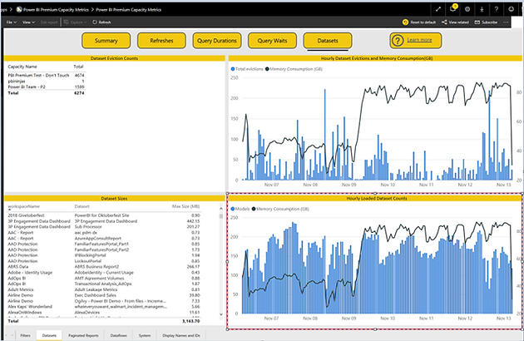Click the View related share icon
524x341 pixels.
(x=444, y=22)
